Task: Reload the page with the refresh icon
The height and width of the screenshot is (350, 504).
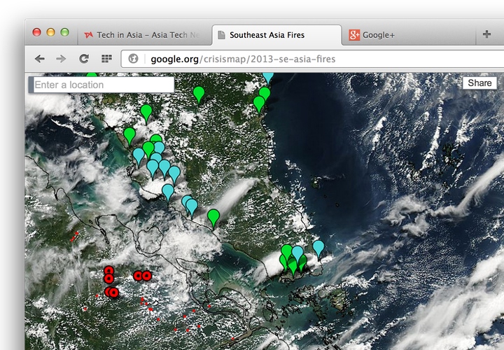Action: point(84,59)
